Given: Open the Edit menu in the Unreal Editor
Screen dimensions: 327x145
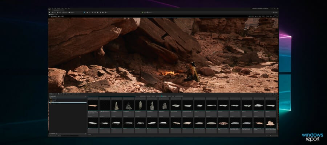Looking at the screenshot, I should pyautogui.click(x=55, y=8).
